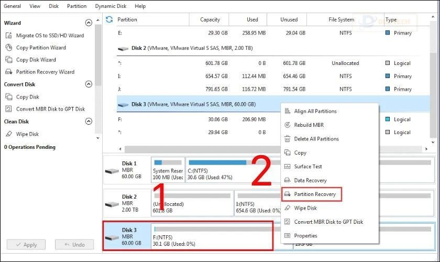The height and width of the screenshot is (262, 440).
Task: Click the Surface Test icon in context menu
Action: pyautogui.click(x=288, y=166)
